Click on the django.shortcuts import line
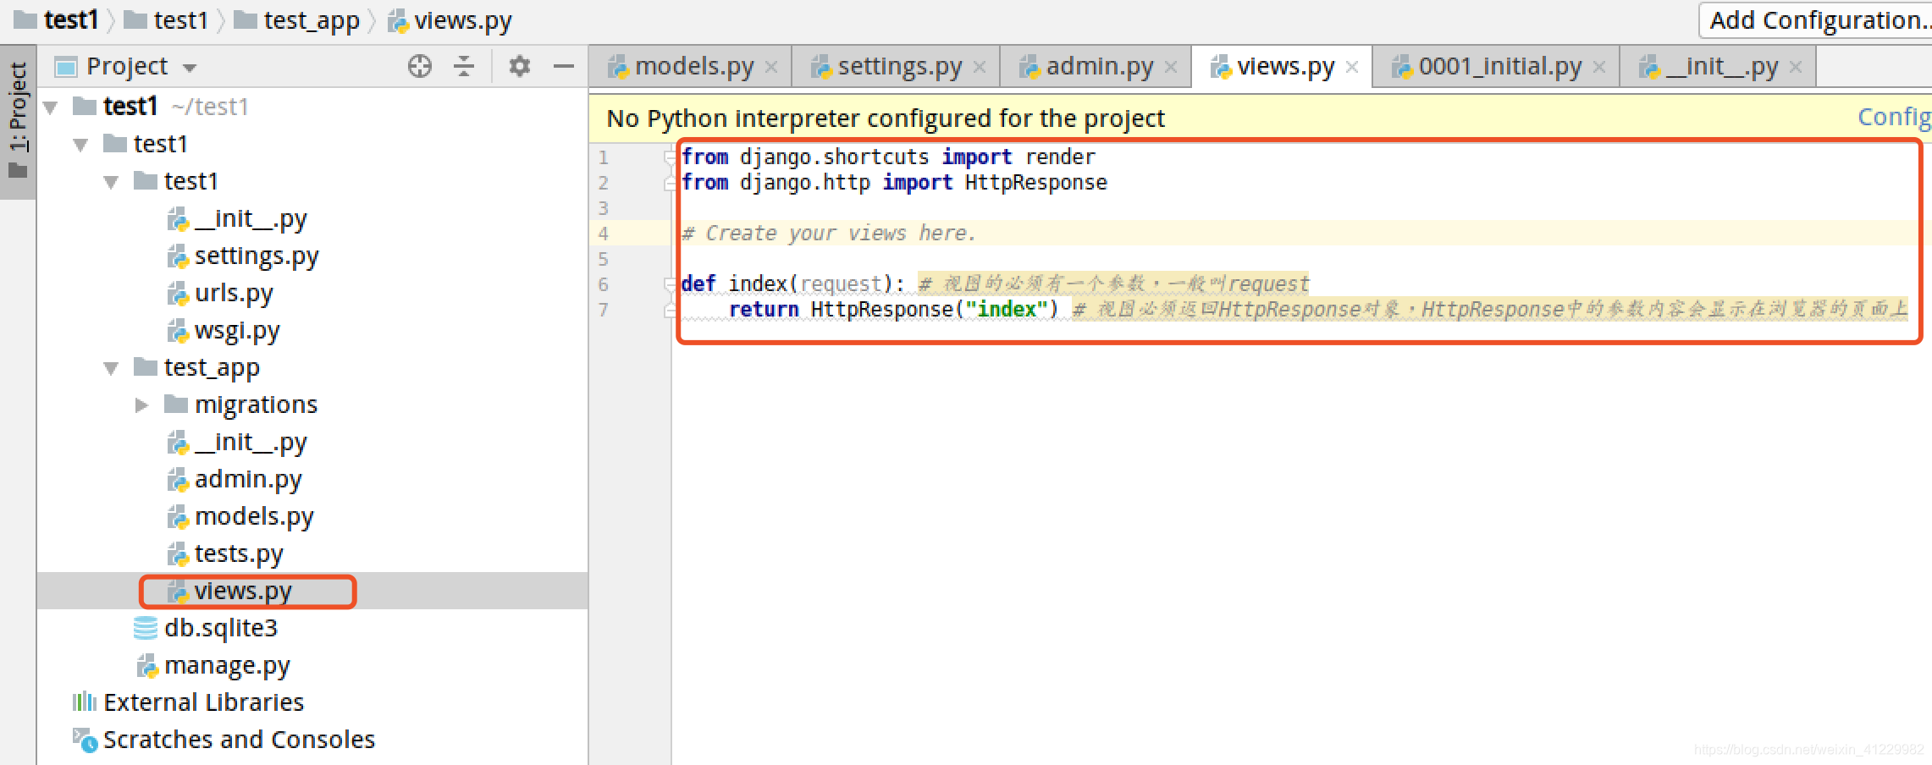The width and height of the screenshot is (1932, 765). 888,157
